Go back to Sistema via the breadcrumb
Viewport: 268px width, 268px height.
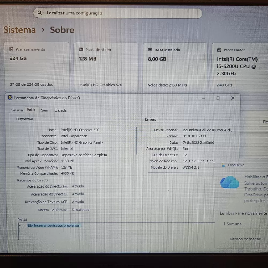point(19,30)
